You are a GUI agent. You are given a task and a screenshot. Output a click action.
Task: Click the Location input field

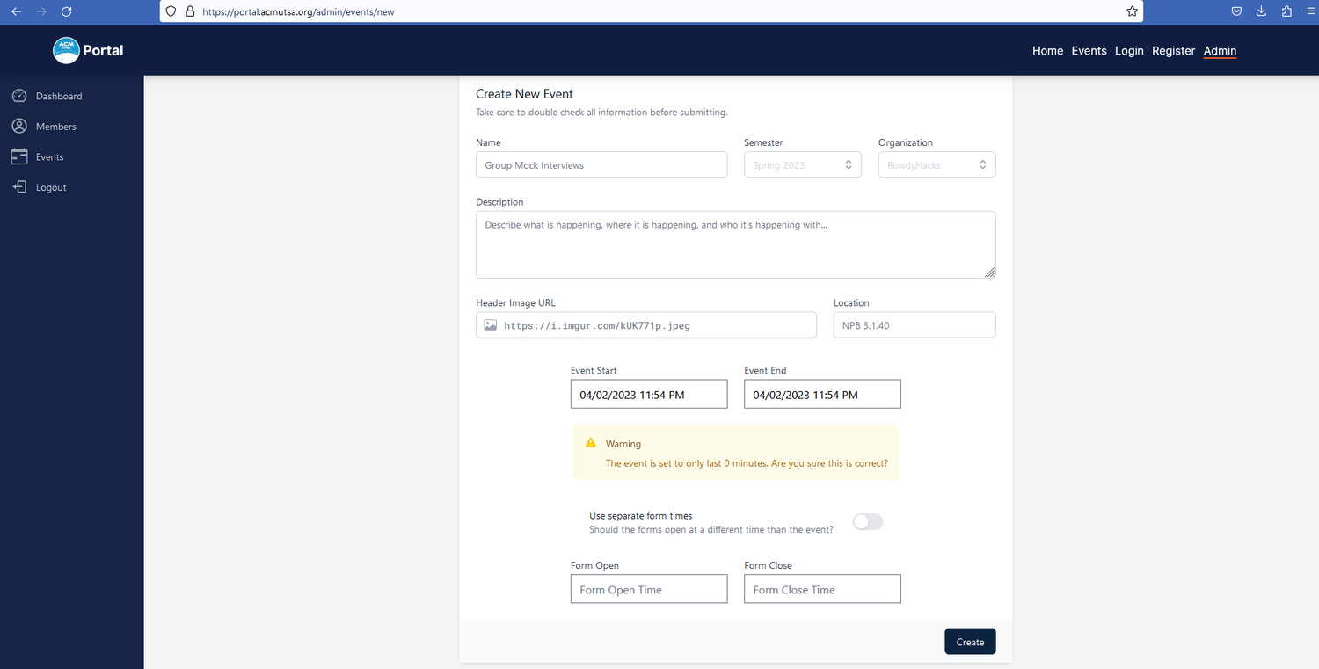coord(915,325)
